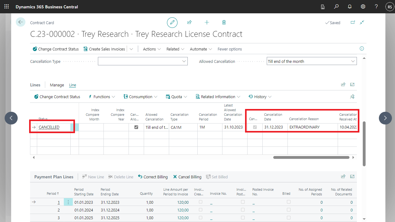Expand the Quota menu
This screenshot has width=395, height=222.
(x=177, y=97)
